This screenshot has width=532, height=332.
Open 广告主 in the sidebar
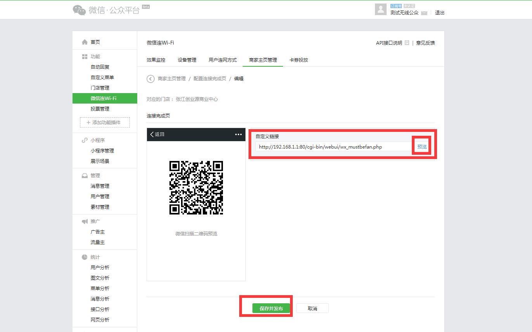click(98, 232)
